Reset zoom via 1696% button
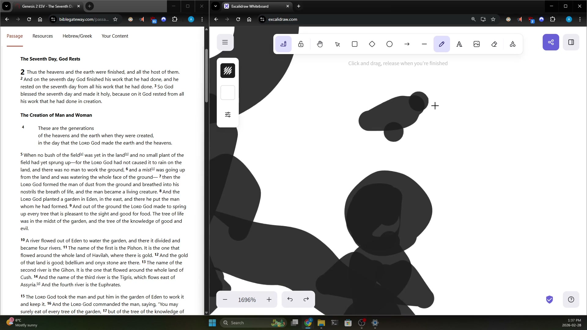587x330 pixels. 247,300
